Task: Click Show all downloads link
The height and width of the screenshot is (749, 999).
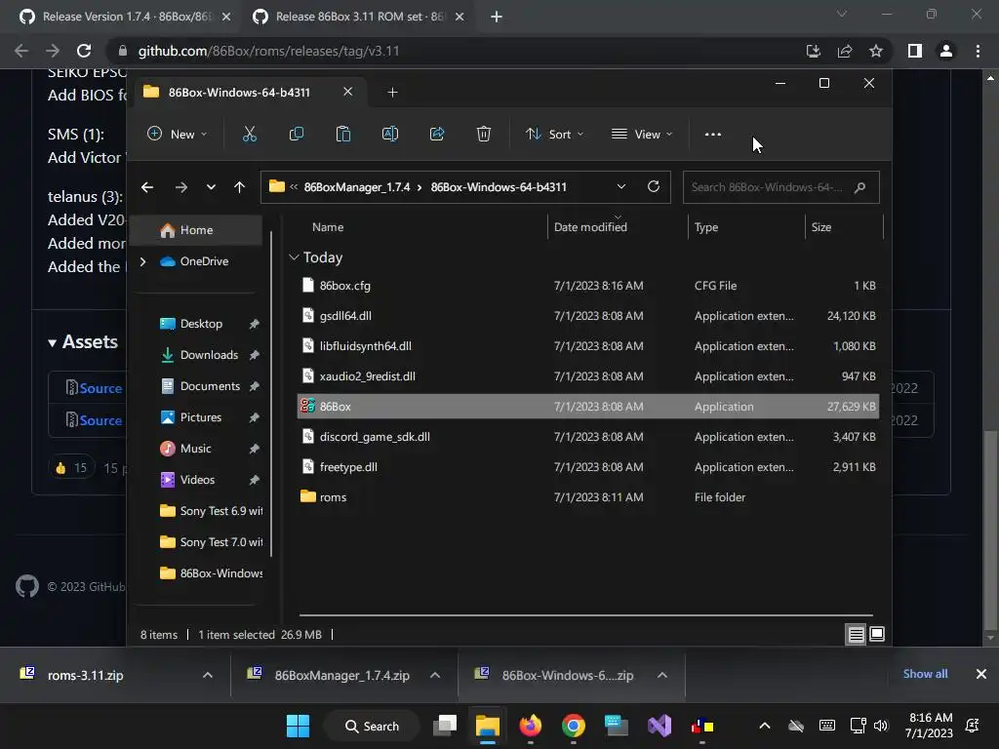Action: 925,674
